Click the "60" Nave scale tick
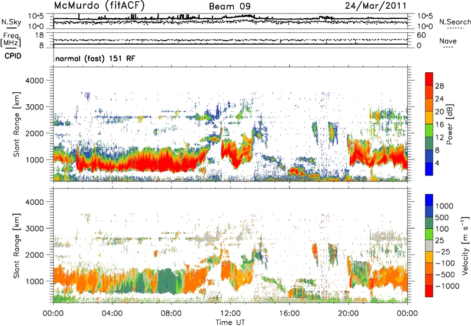This screenshot has height=326, width=471. [421, 35]
